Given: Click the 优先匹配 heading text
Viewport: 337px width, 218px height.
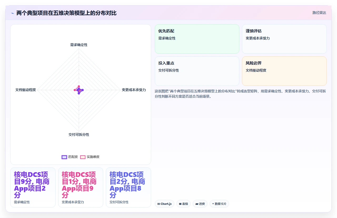Looking at the screenshot, I should [x=166, y=31].
